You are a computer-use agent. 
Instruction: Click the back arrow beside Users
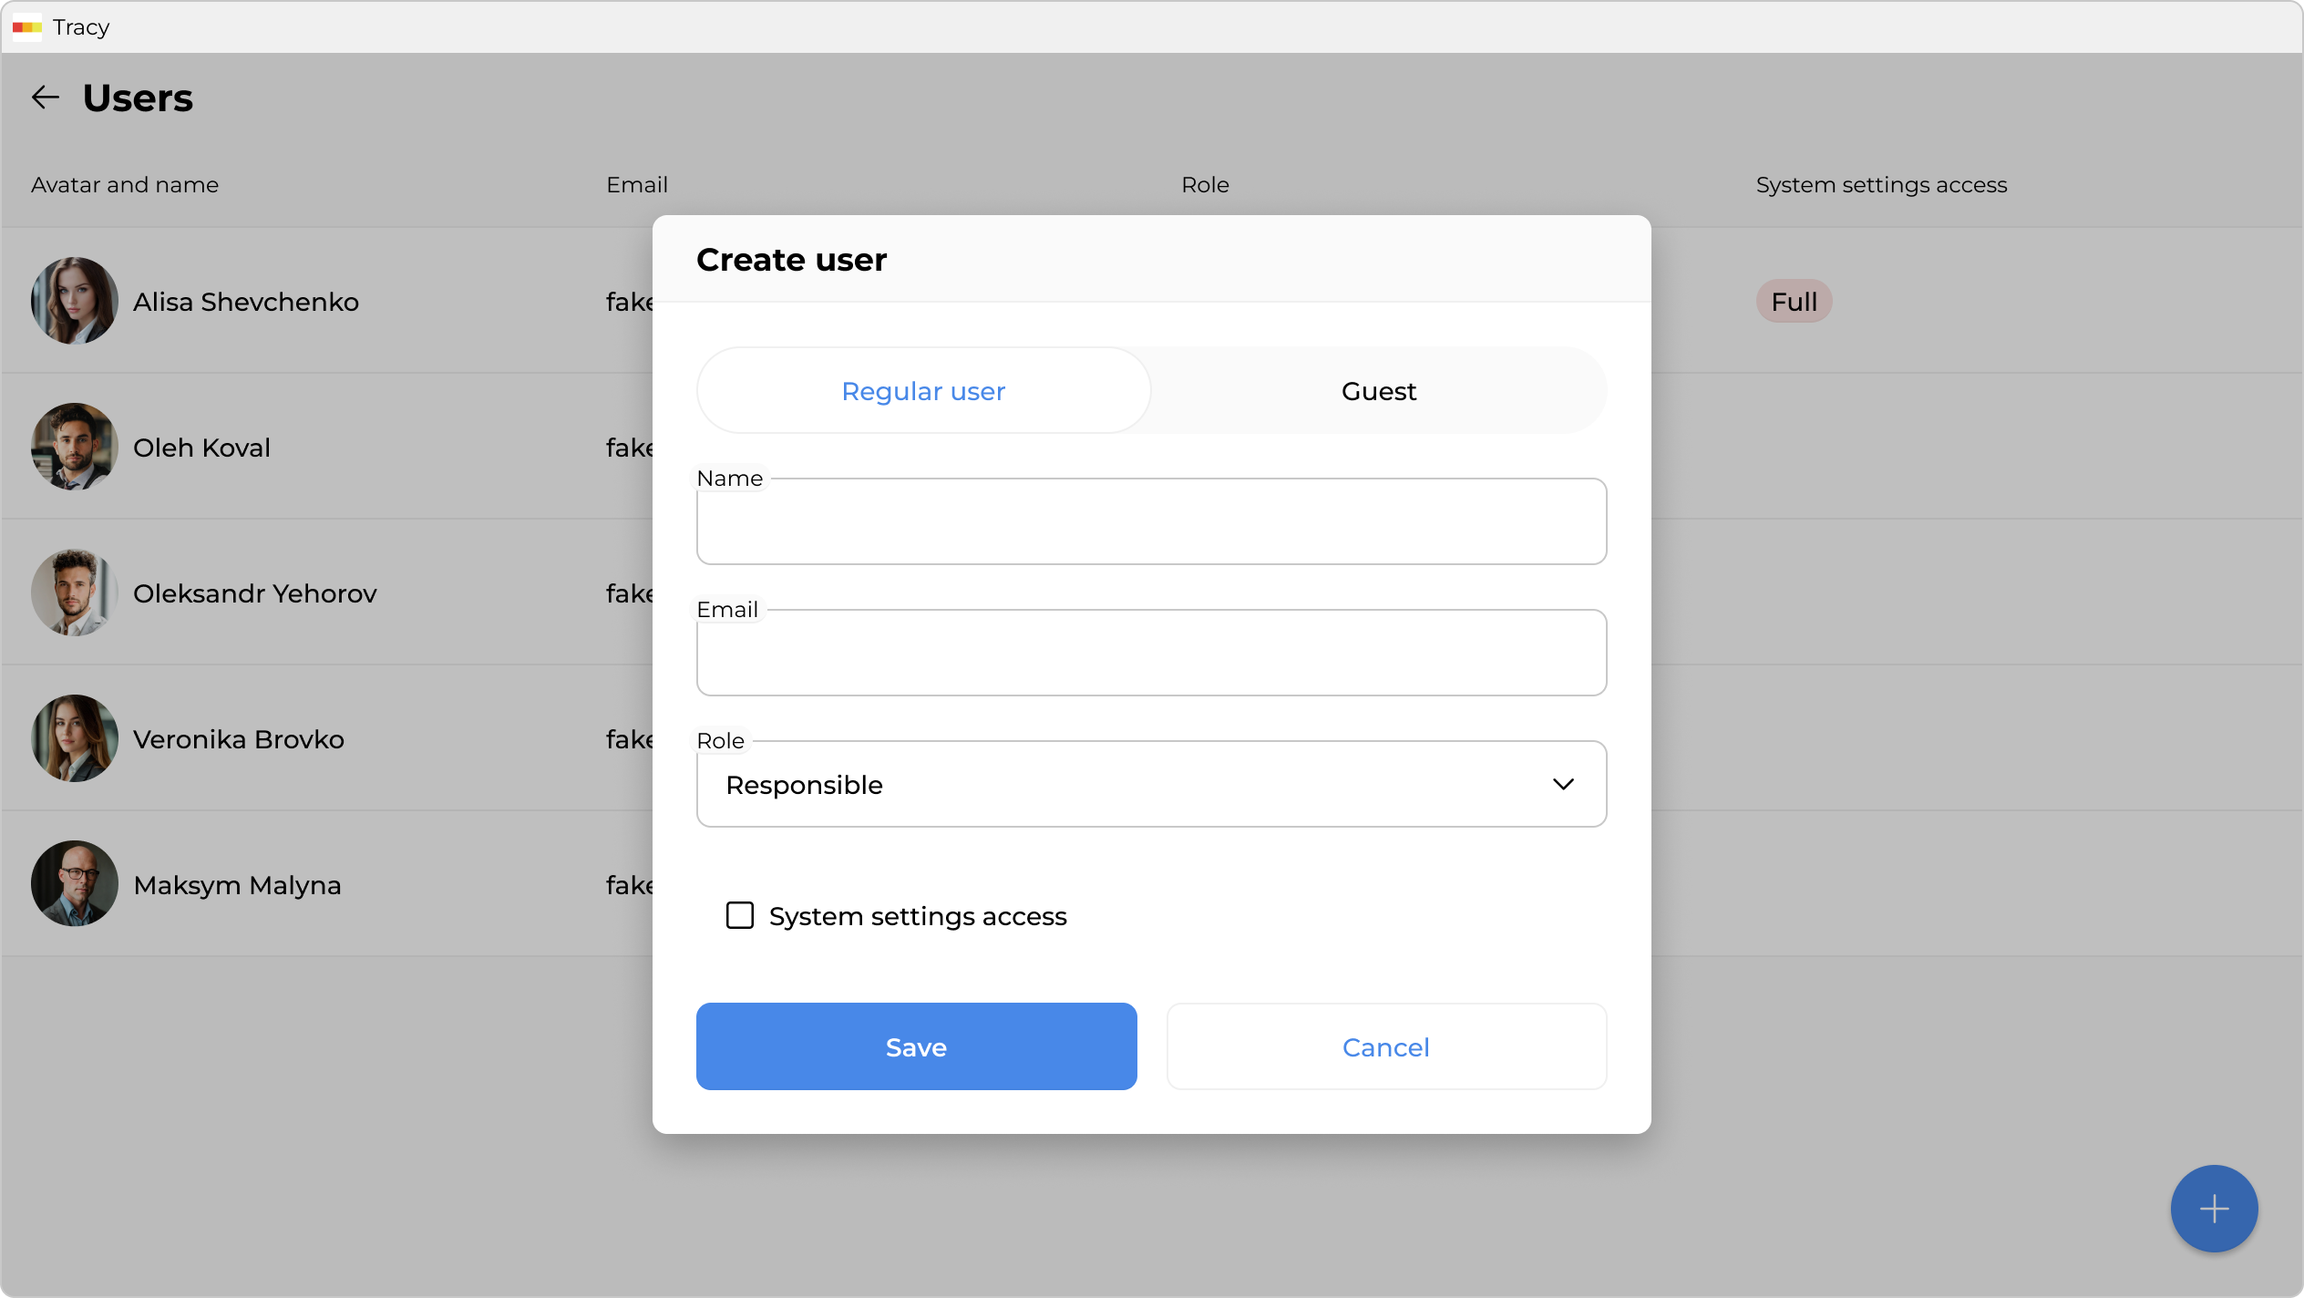click(45, 98)
